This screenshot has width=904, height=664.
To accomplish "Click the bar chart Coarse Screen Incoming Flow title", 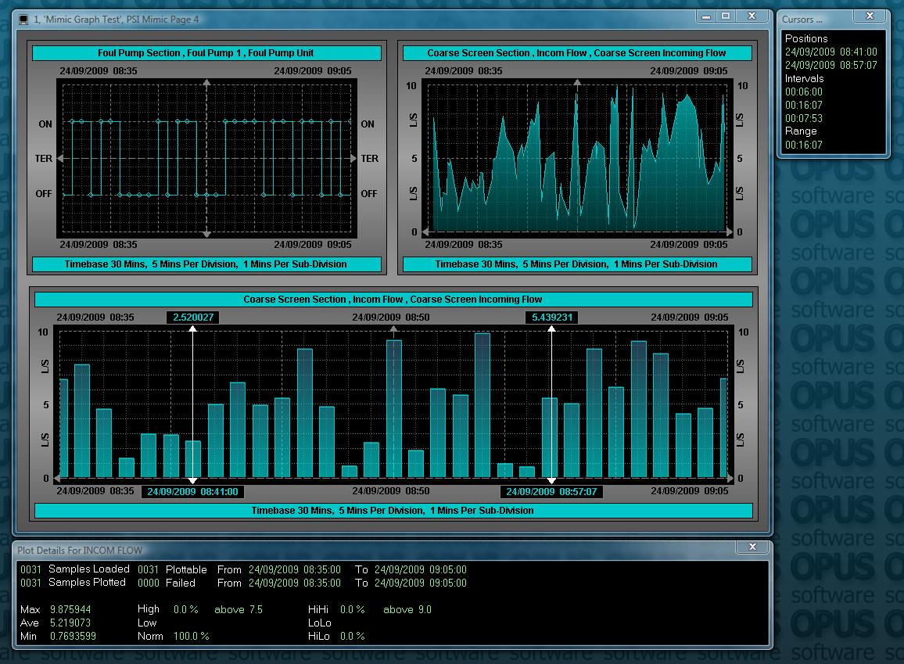I will (393, 299).
